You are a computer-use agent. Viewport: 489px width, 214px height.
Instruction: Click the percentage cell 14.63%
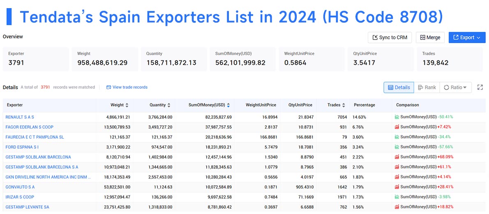360,117
